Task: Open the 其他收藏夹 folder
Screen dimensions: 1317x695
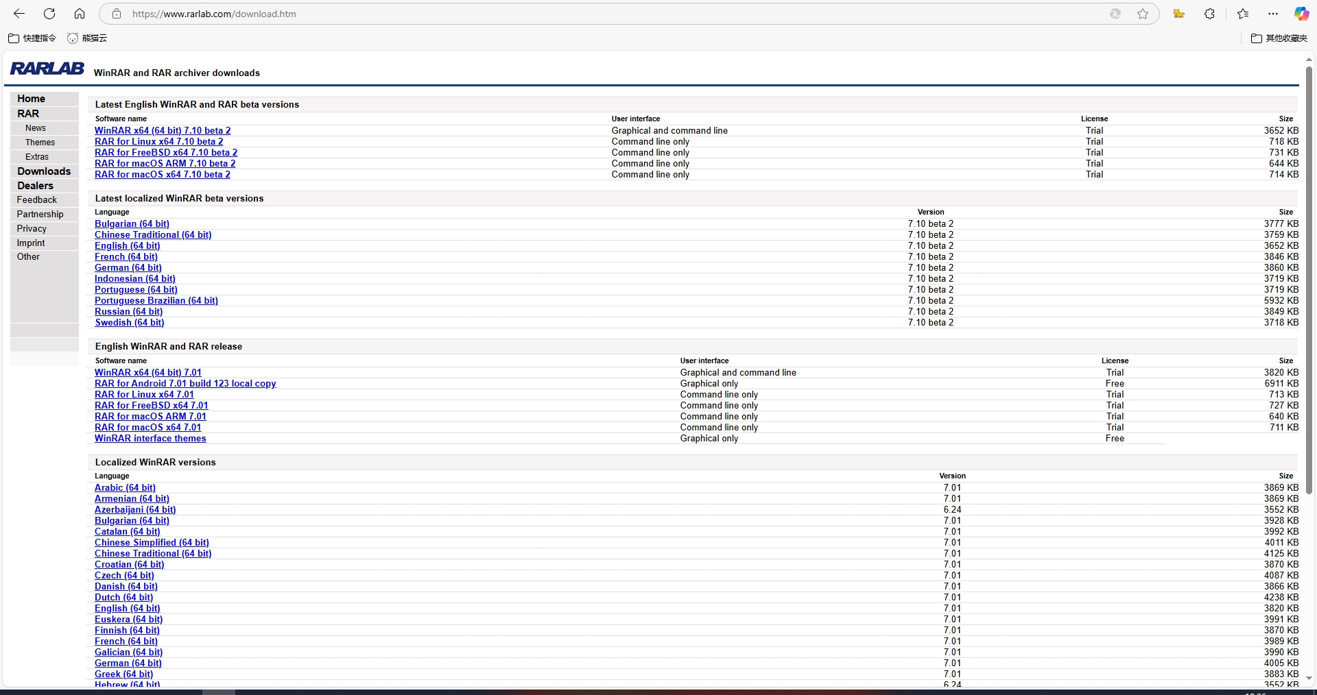Action: [x=1279, y=38]
